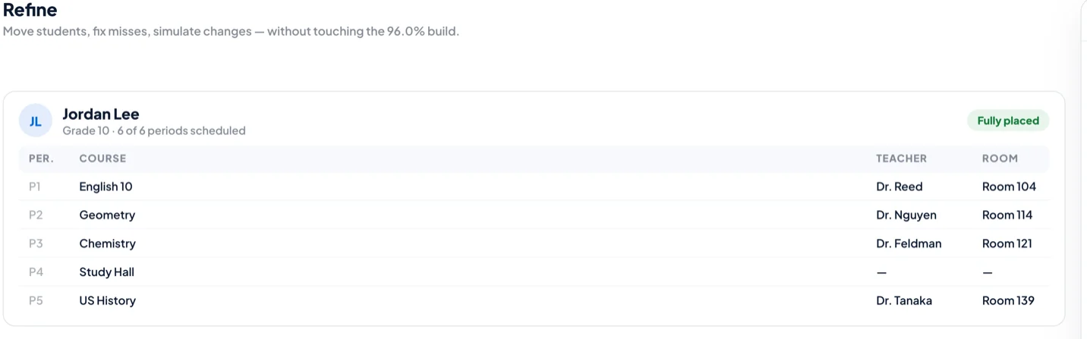Click the Fully placed status badge
The width and height of the screenshot is (1087, 339).
click(1008, 121)
